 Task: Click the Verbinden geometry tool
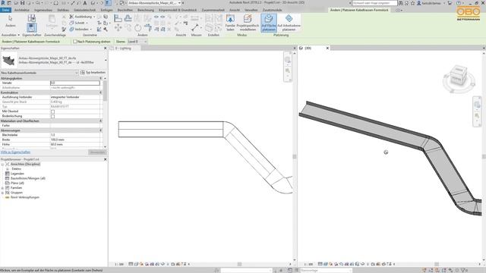[x=80, y=29]
